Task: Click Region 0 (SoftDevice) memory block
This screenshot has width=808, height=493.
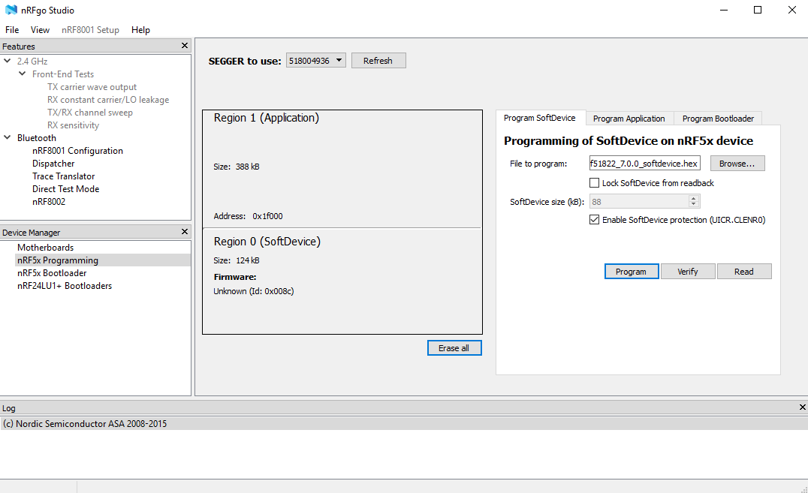Action: point(342,281)
